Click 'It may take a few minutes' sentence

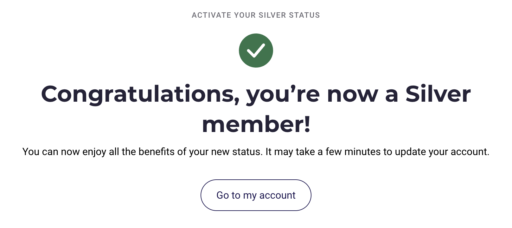point(377,152)
